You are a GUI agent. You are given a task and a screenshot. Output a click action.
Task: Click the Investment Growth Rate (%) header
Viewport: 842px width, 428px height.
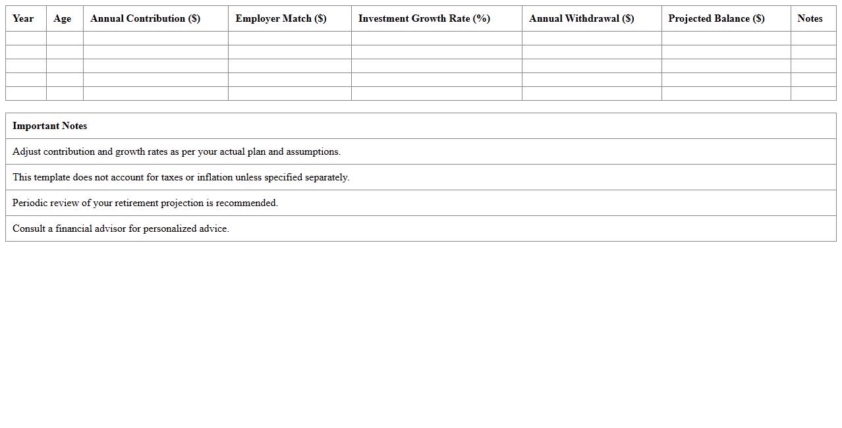(424, 18)
